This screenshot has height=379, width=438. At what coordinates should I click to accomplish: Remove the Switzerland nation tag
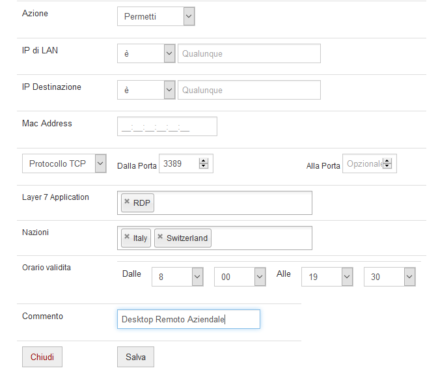(x=160, y=236)
